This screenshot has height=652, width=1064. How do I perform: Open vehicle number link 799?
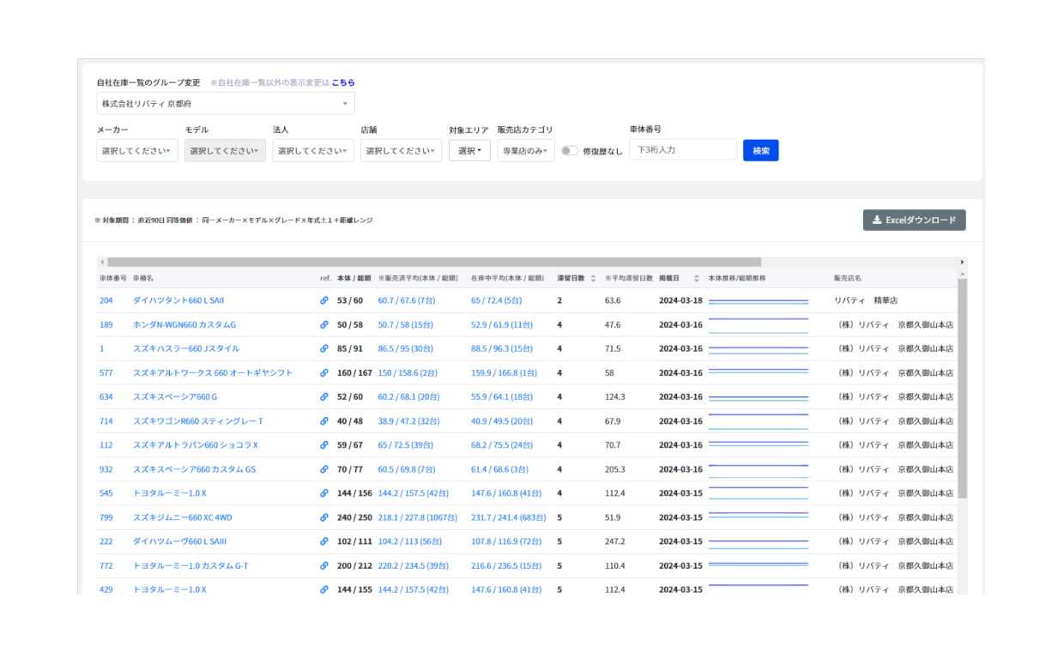click(x=106, y=517)
